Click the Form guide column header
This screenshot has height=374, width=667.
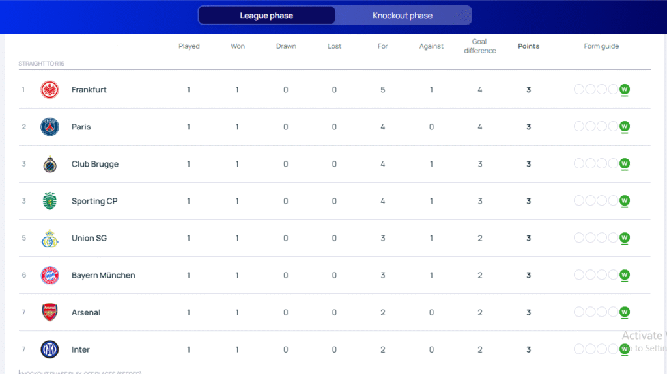pos(601,46)
